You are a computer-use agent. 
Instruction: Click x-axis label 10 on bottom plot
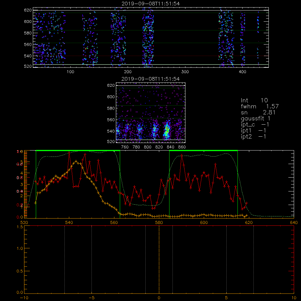click(x=294, y=298)
